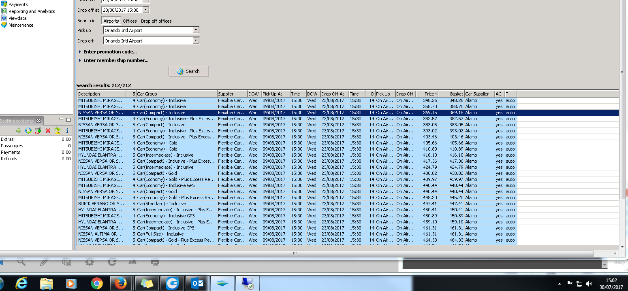Open Reporting and Analytics in navigation tree

tap(32, 11)
